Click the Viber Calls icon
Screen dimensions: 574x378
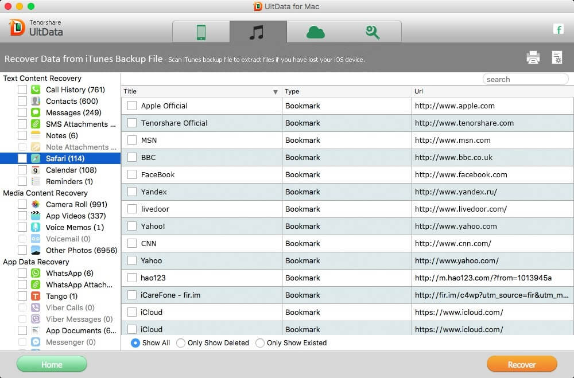click(36, 307)
